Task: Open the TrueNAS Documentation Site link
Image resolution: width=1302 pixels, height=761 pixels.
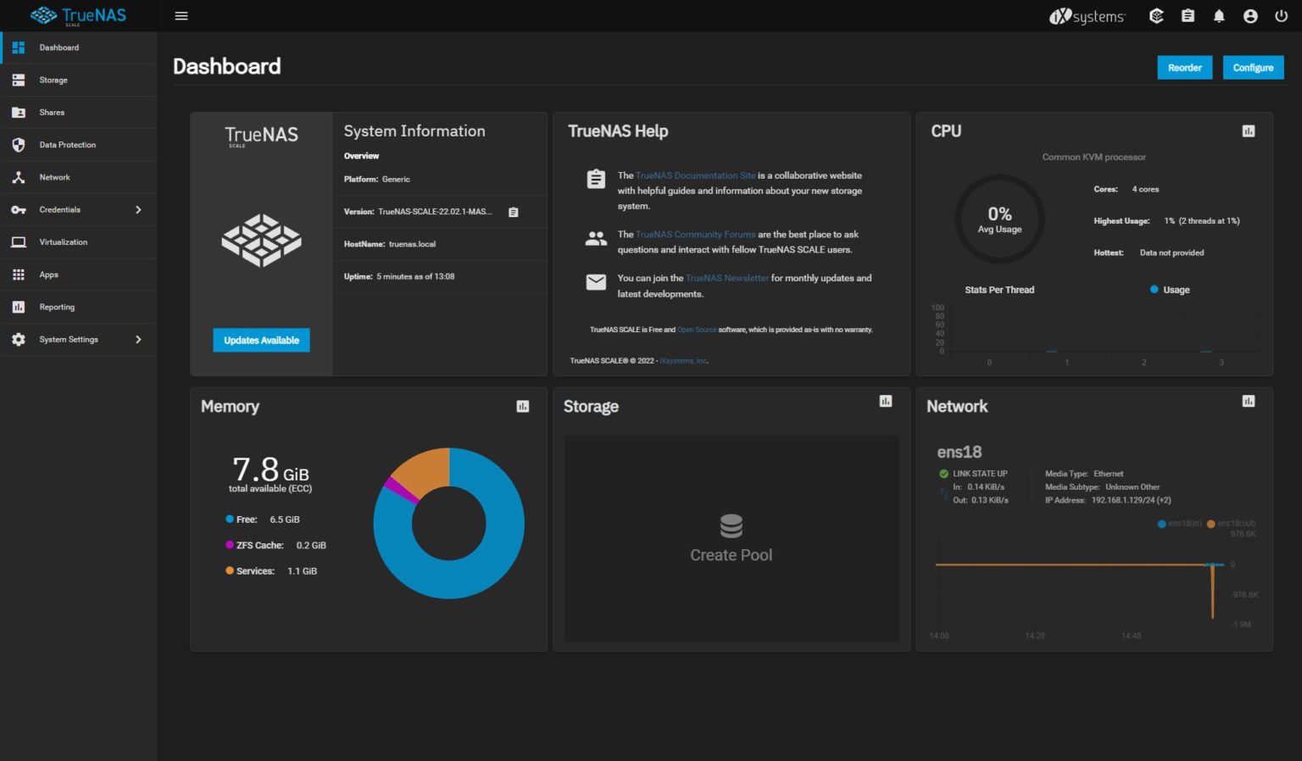Action: pyautogui.click(x=695, y=175)
